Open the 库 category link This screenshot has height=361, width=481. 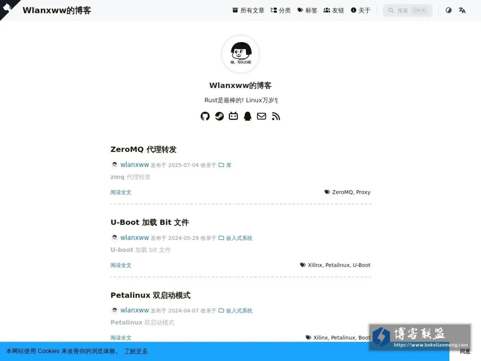[x=225, y=165]
